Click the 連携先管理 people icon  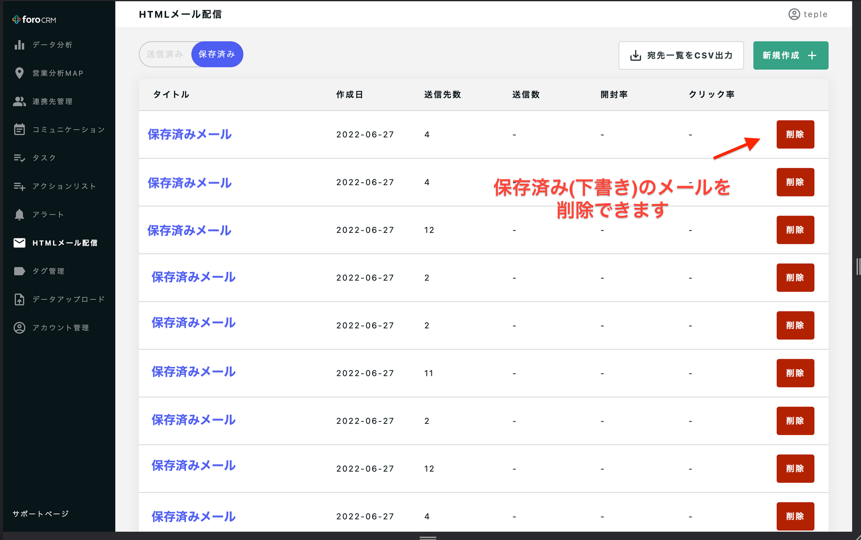pos(19,101)
